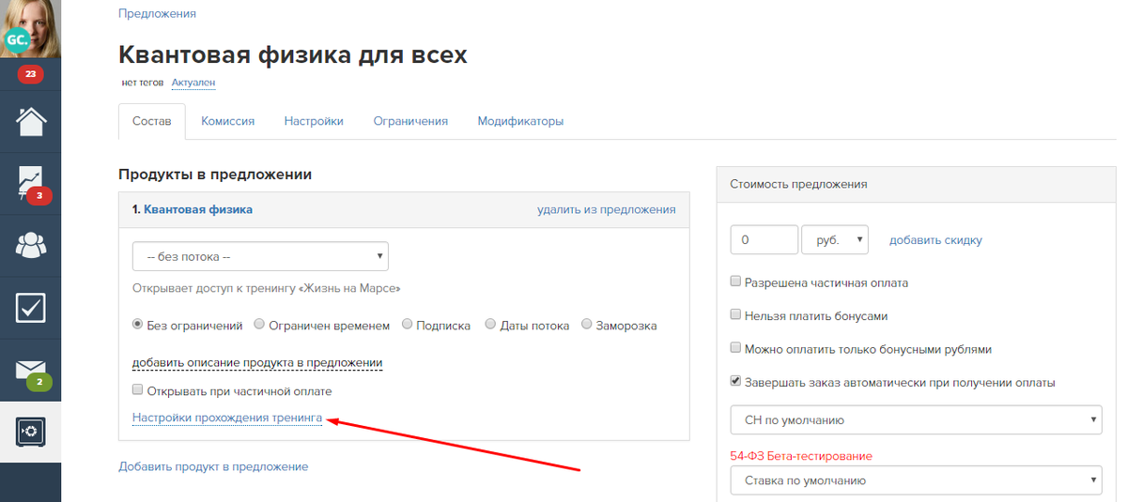Select the Ограничен временем radio button
The height and width of the screenshot is (502, 1127).
click(259, 325)
